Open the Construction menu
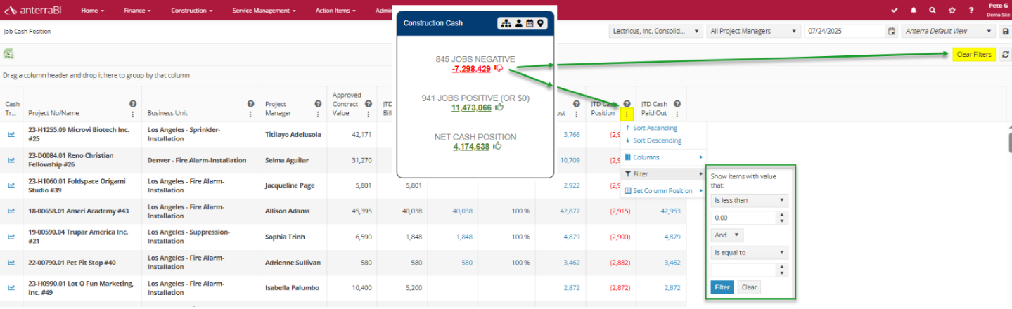The width and height of the screenshot is (1012, 309). pos(192,11)
